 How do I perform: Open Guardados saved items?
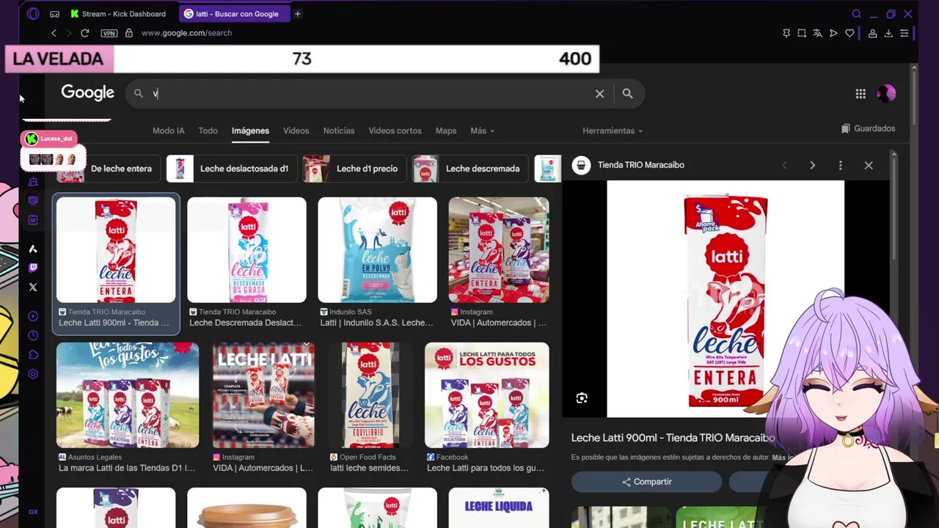tap(869, 128)
